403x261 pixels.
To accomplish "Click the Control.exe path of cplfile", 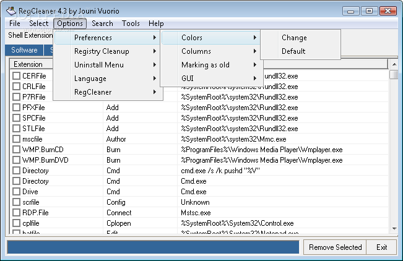I will pyautogui.click(x=237, y=223).
